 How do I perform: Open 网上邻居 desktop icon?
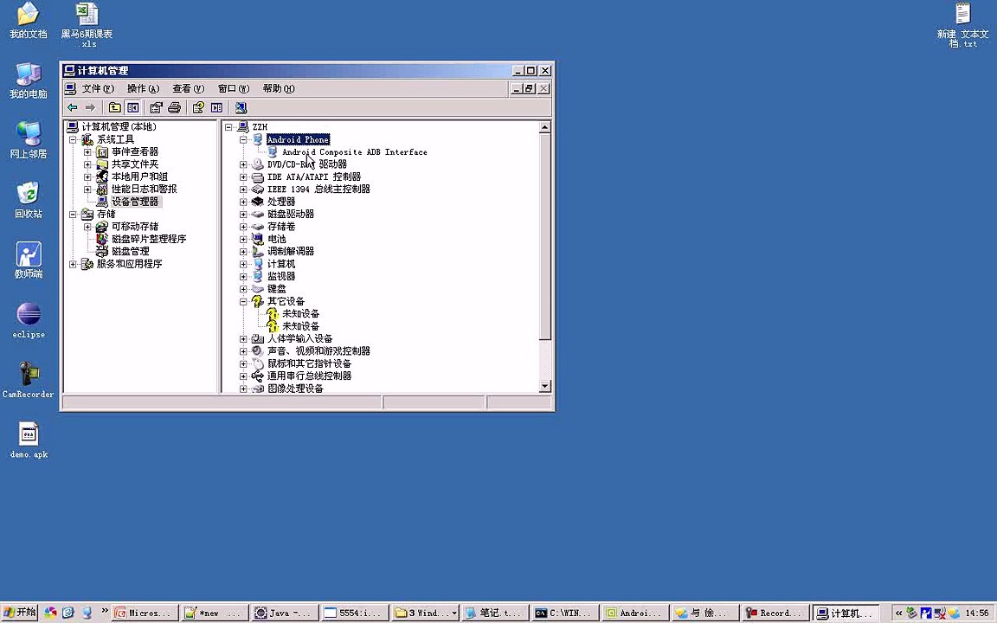click(28, 140)
